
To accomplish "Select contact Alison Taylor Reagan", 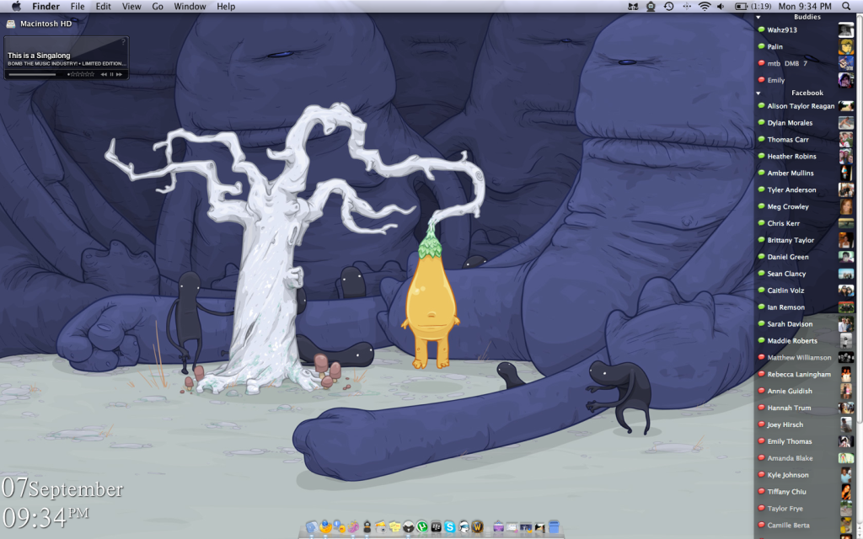I will click(x=805, y=106).
